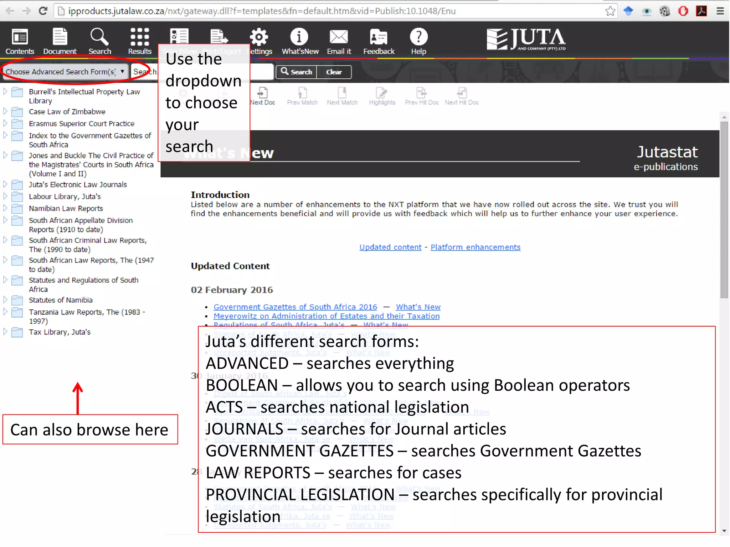Open the Updated content link
This screenshot has width=730, height=547.
(390, 247)
